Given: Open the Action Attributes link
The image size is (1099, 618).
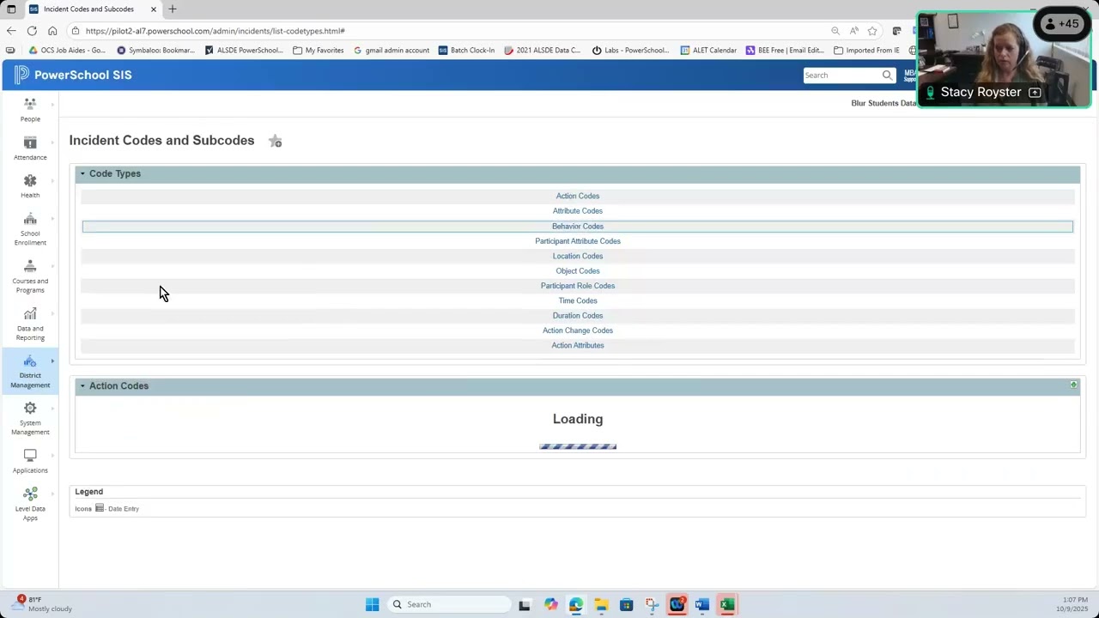Looking at the screenshot, I should click(x=578, y=345).
